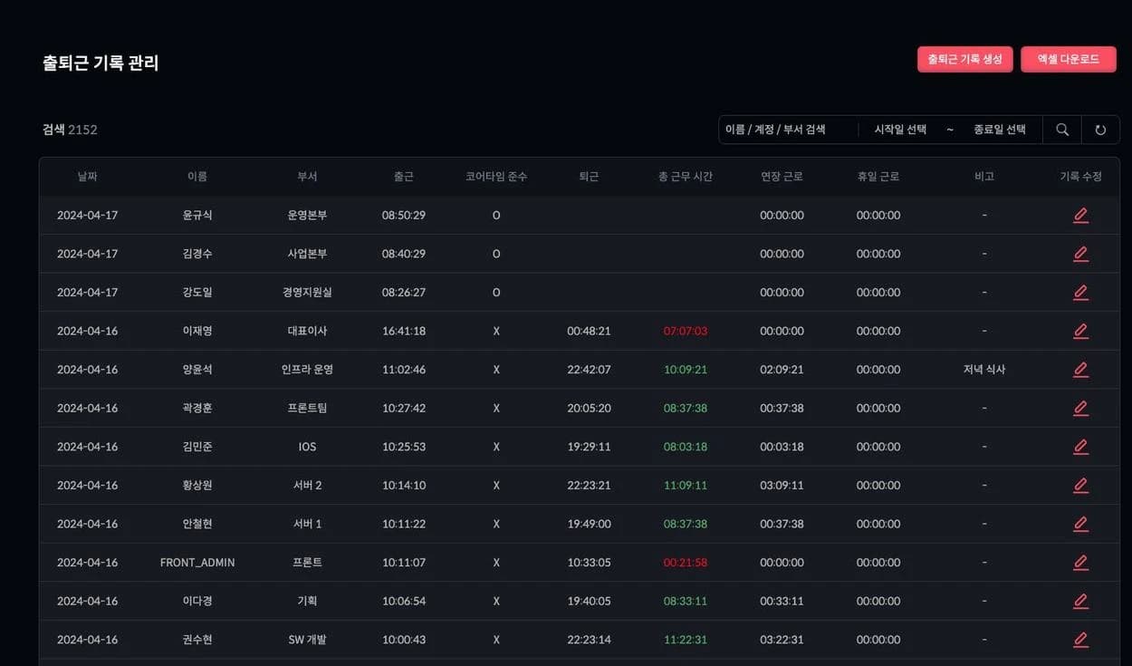Edit record for 이재영
The width and height of the screenshot is (1132, 666).
point(1080,331)
